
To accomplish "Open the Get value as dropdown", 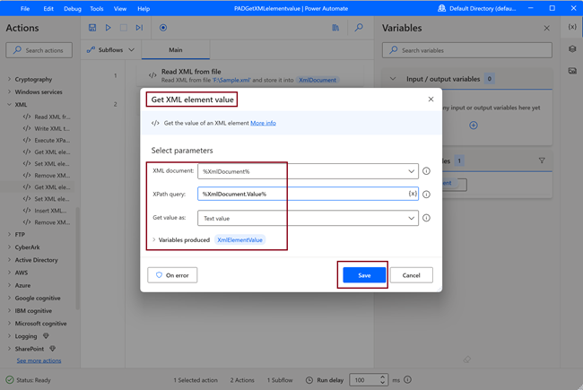I will tap(411, 218).
